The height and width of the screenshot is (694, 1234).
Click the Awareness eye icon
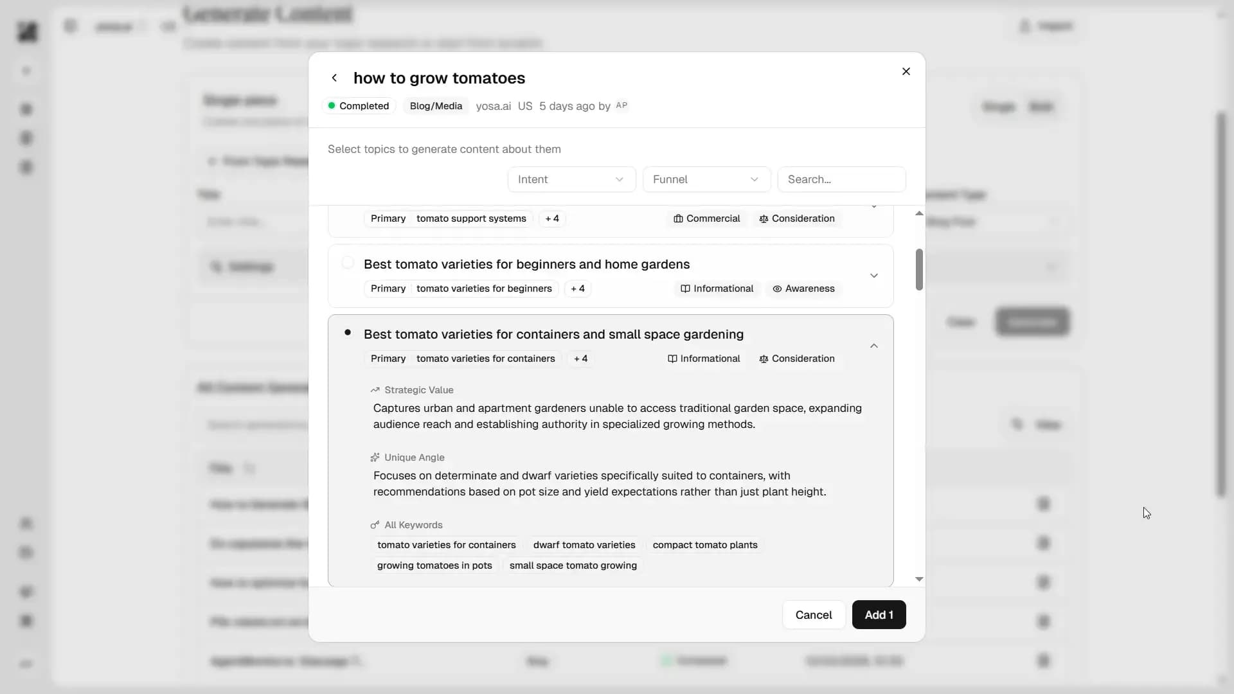point(776,289)
